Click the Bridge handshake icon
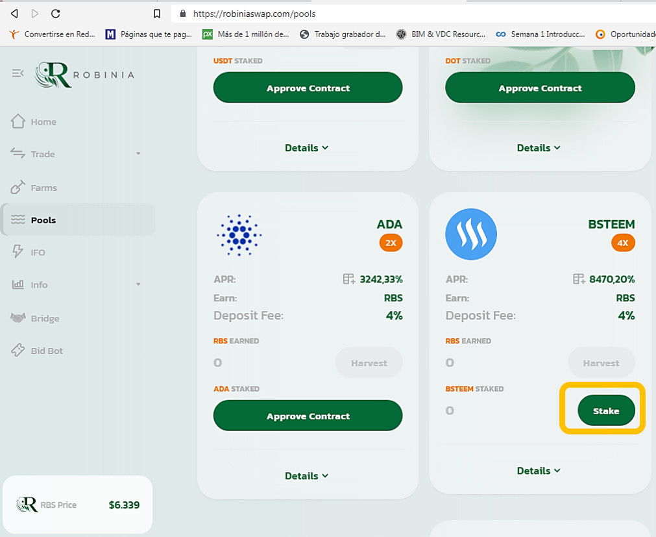Image resolution: width=656 pixels, height=537 pixels. click(18, 318)
